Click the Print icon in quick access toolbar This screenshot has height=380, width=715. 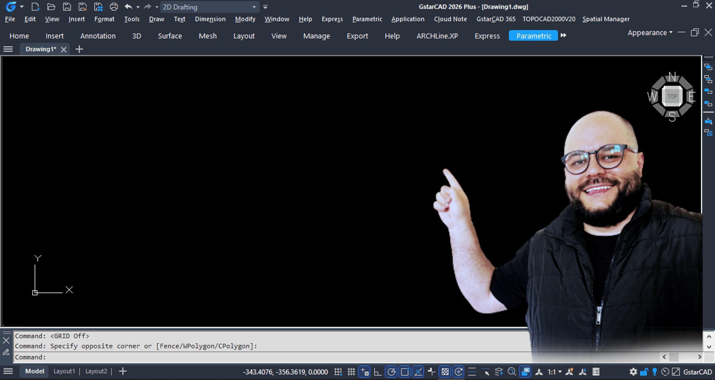[114, 7]
